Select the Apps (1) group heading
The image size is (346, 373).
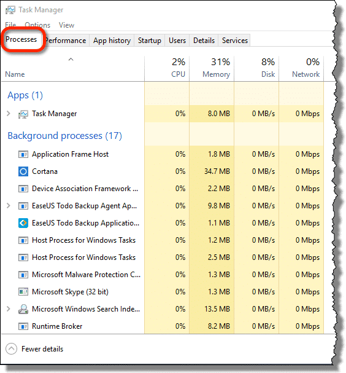coord(25,95)
